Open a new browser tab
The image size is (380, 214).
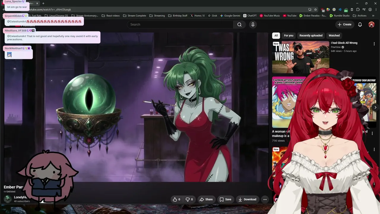tap(43, 4)
